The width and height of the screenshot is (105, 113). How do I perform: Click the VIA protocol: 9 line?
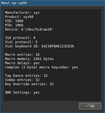coord(20,38)
